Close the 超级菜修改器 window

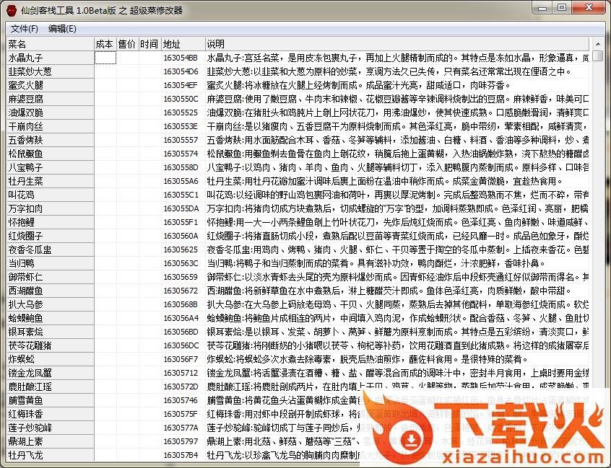tap(589, 9)
